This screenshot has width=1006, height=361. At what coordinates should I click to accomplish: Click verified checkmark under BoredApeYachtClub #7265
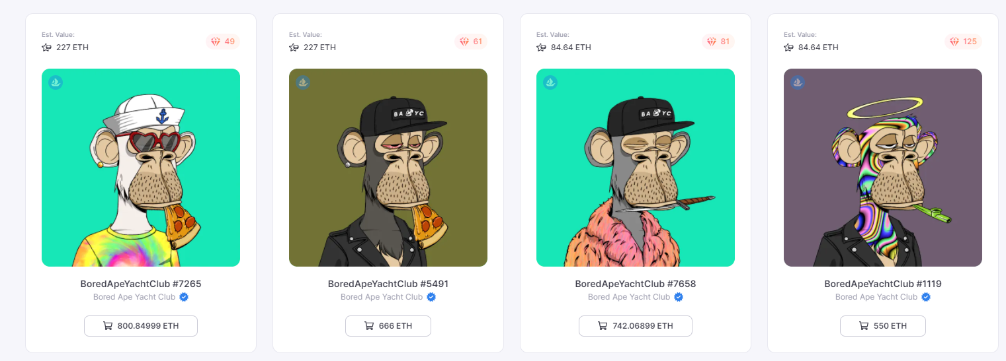tap(184, 297)
